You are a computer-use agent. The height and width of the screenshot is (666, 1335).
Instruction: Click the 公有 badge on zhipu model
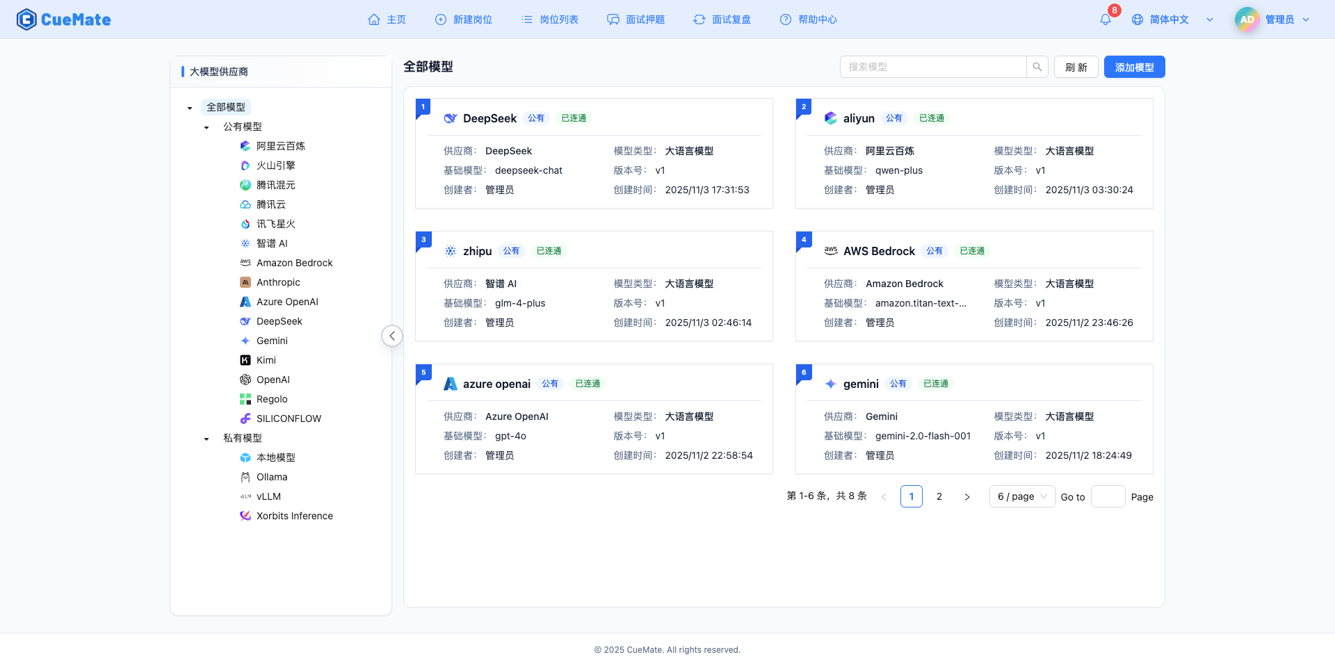point(511,251)
